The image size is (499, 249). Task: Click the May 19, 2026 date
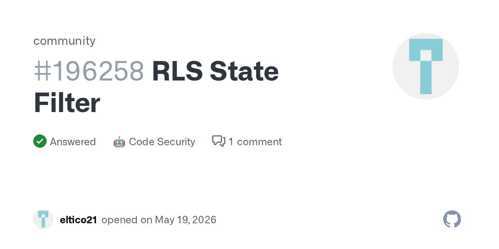pyautogui.click(x=185, y=220)
